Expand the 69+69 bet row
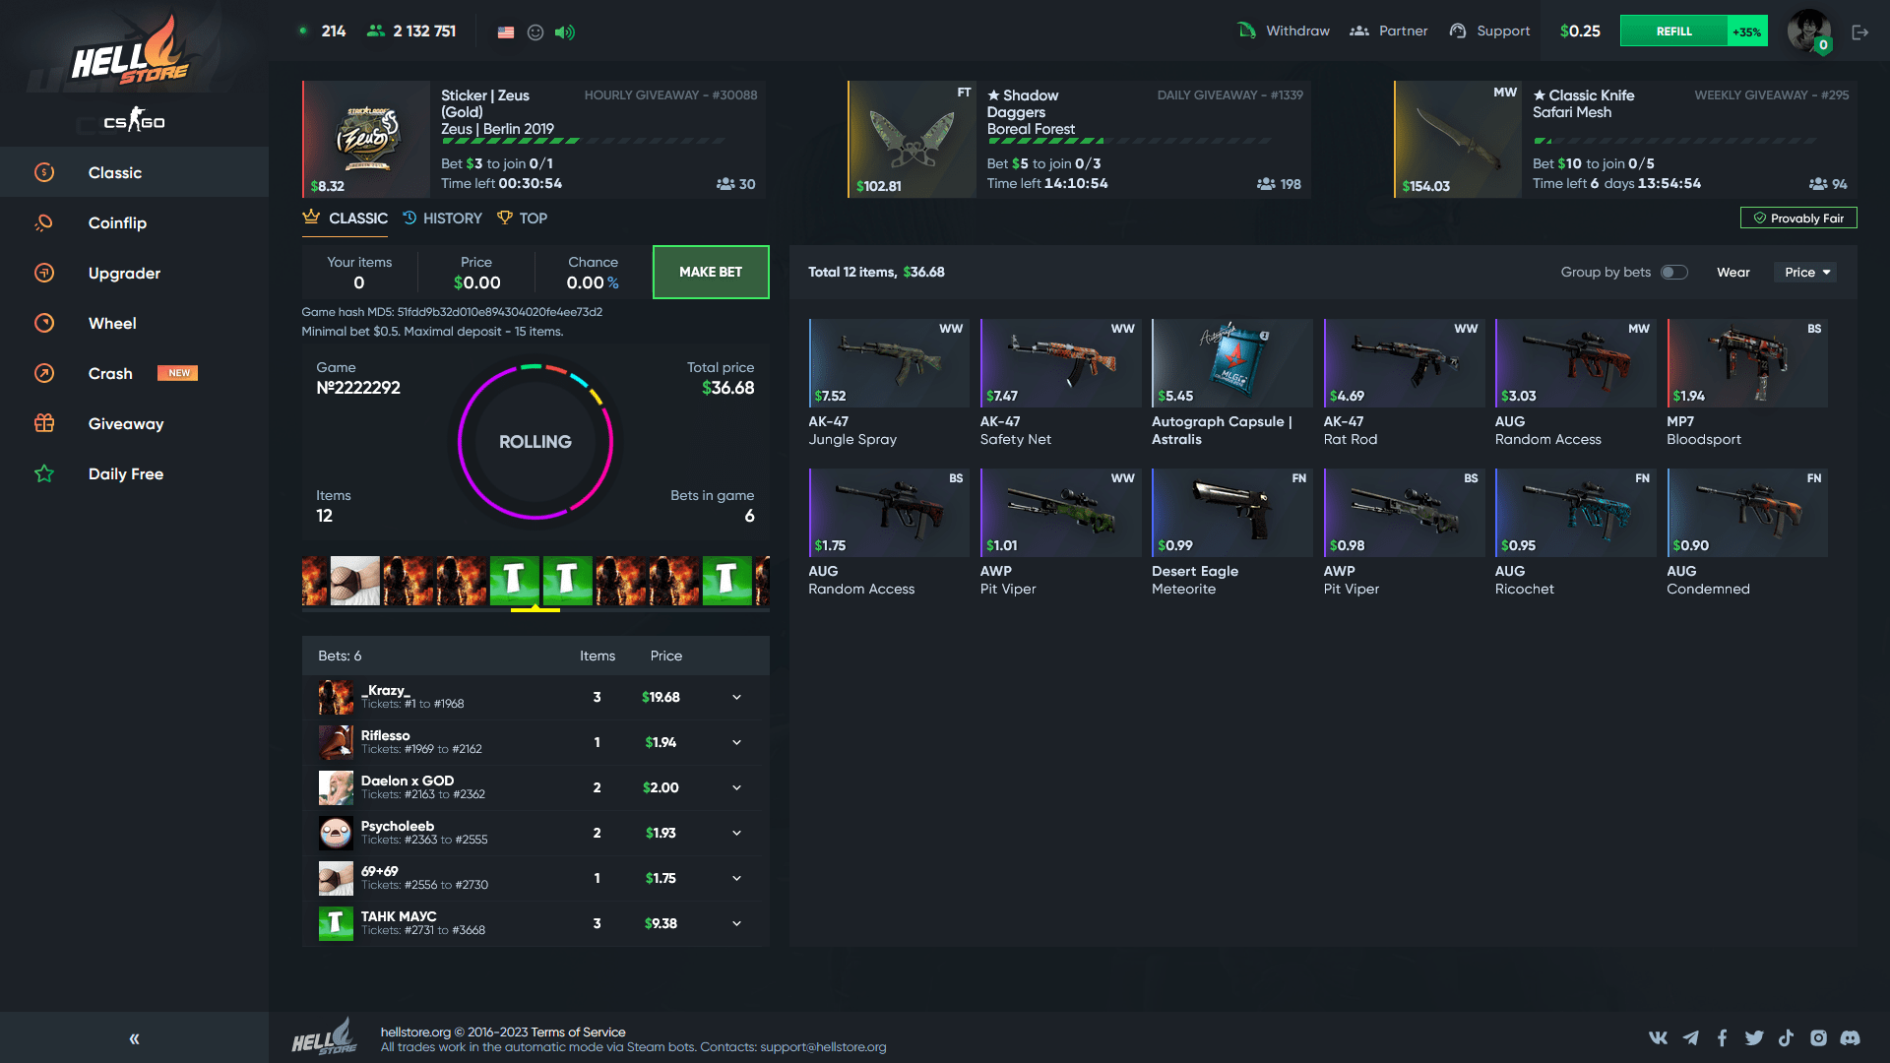Screen dimensions: 1890x1063 [x=736, y=878]
